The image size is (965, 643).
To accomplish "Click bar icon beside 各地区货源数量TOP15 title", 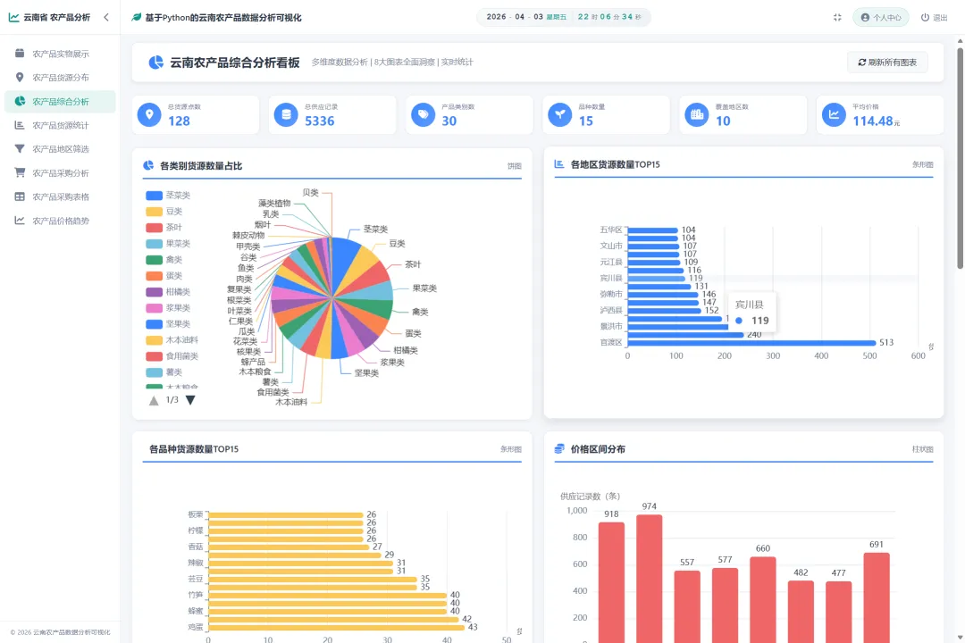I will [558, 164].
